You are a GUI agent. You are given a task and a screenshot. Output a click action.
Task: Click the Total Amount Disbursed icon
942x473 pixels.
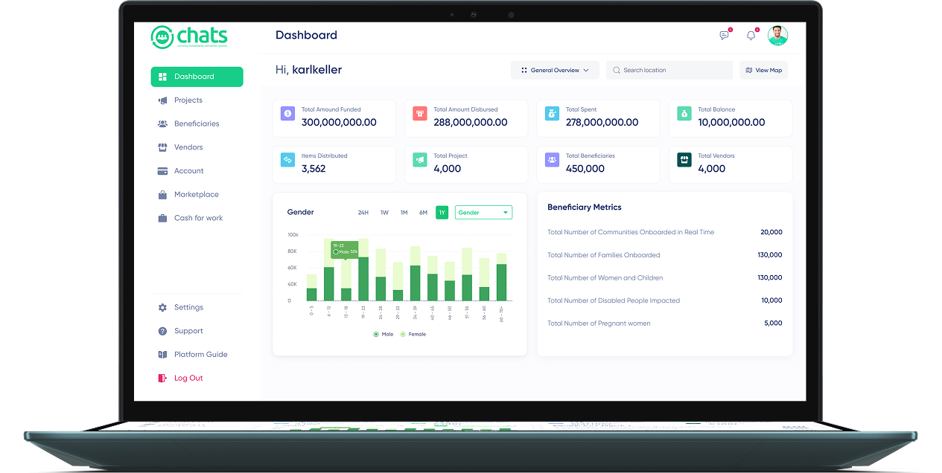tap(419, 114)
